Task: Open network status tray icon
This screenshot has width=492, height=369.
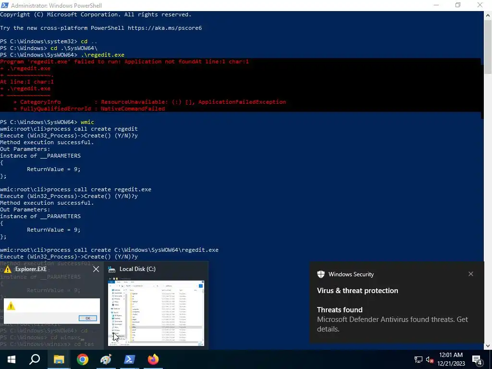Action: [x=418, y=359]
